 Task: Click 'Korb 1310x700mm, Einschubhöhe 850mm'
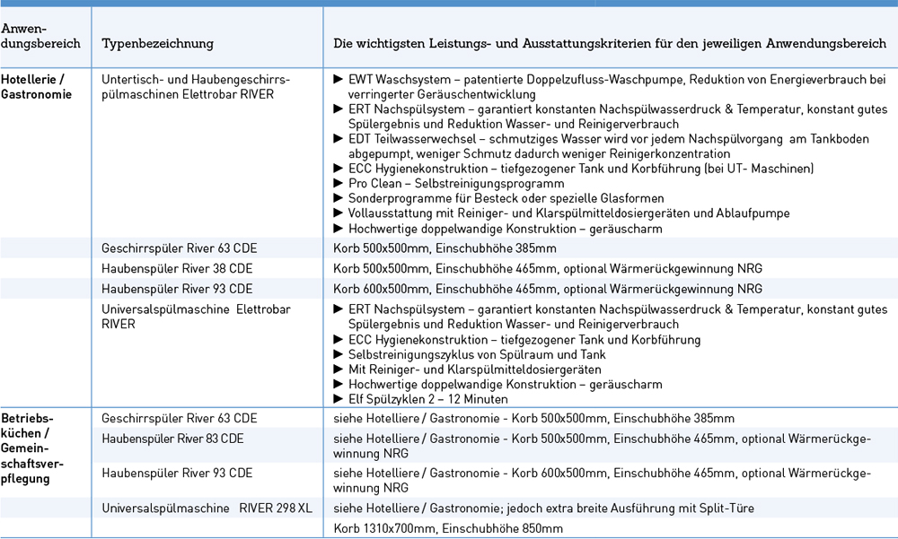coord(448,529)
